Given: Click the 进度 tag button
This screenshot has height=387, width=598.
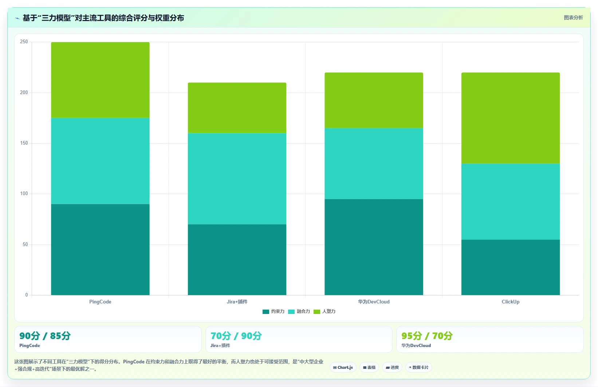Looking at the screenshot, I should pyautogui.click(x=392, y=367).
